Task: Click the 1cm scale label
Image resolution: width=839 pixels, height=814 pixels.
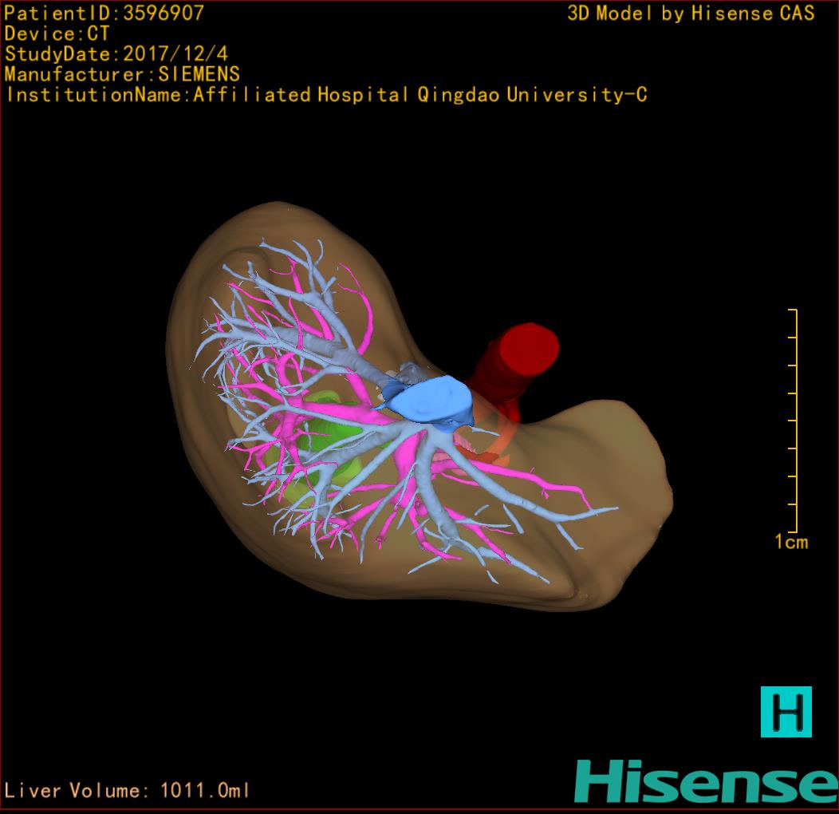Action: coord(790,543)
